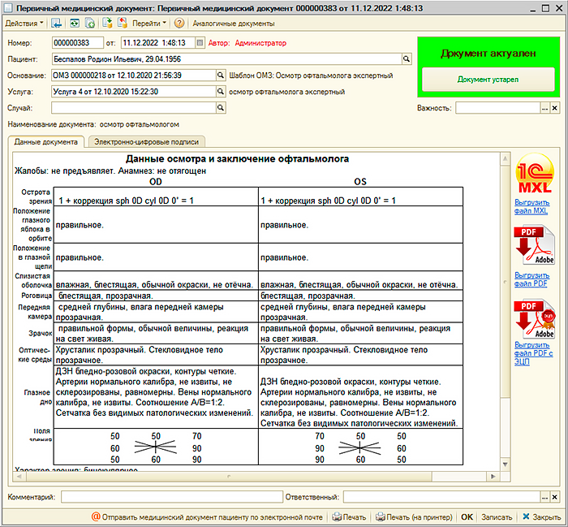Open the calendar picker beside the date field

[200, 42]
